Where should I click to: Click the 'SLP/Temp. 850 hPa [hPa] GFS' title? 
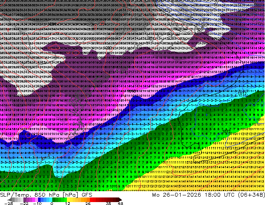tap(46, 195)
